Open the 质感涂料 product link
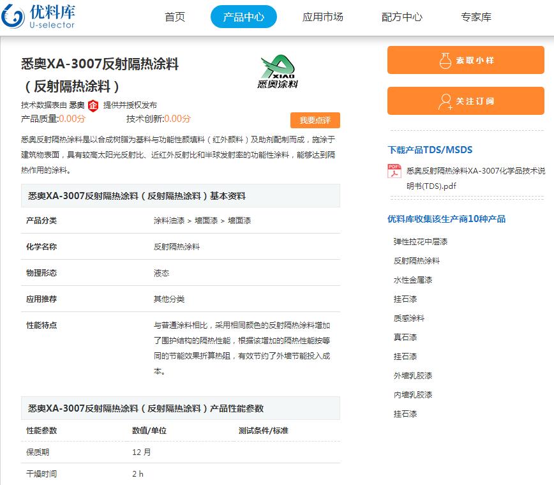 click(408, 318)
